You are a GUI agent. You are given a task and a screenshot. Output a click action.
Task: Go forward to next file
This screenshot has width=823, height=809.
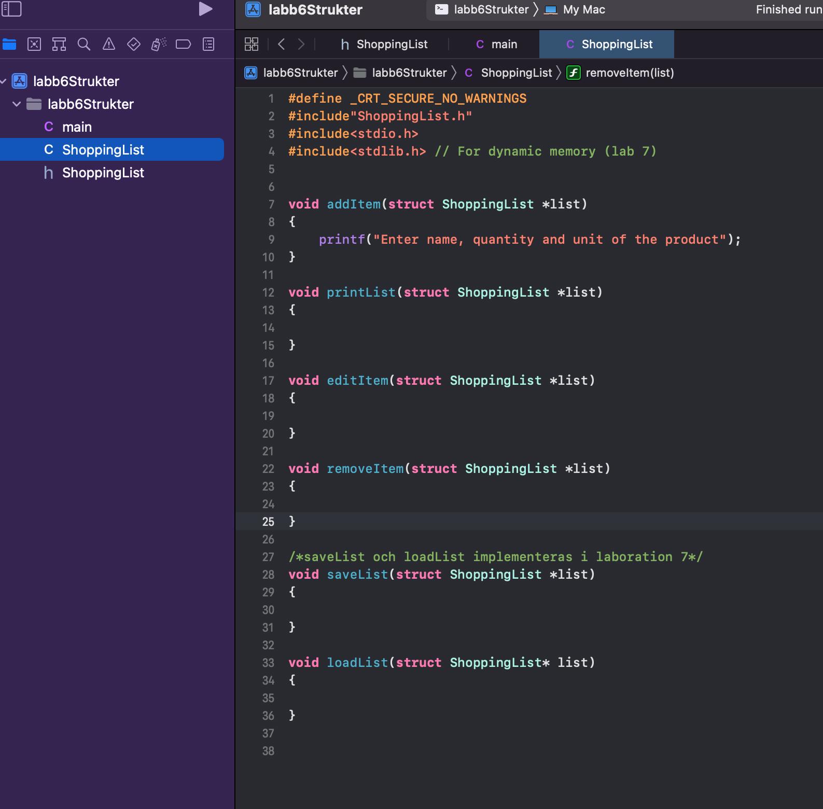(301, 45)
